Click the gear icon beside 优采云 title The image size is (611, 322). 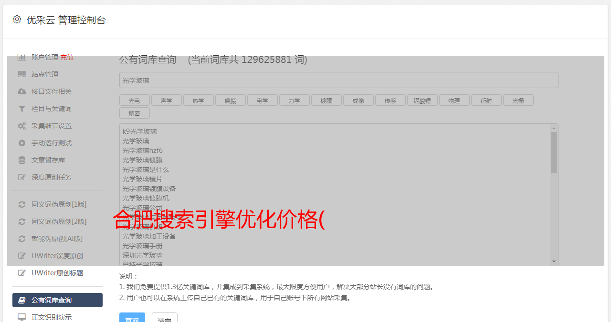(x=17, y=20)
